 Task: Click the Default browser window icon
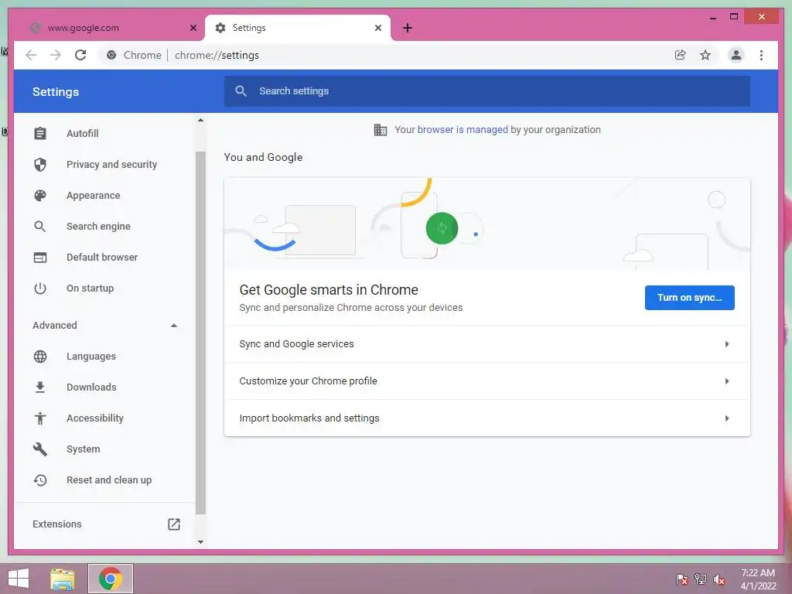click(x=40, y=257)
